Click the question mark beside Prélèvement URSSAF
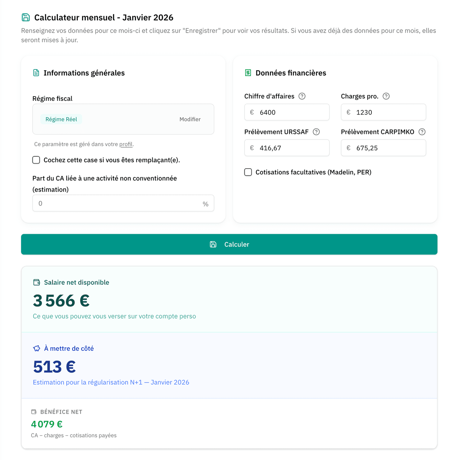Image resolution: width=460 pixels, height=460 pixels. pyautogui.click(x=316, y=132)
